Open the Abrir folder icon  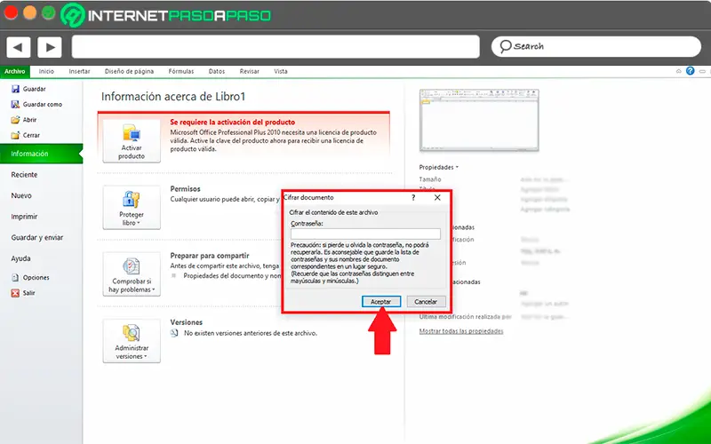(15, 120)
